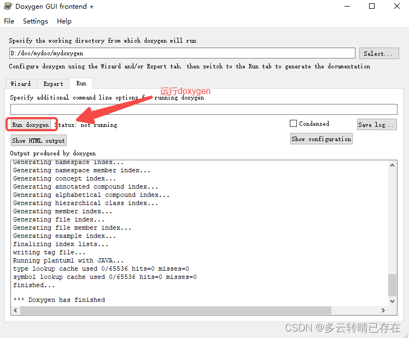Click the horizontal scroll left arrow
Screen dimensions: 409x338
[16, 310]
